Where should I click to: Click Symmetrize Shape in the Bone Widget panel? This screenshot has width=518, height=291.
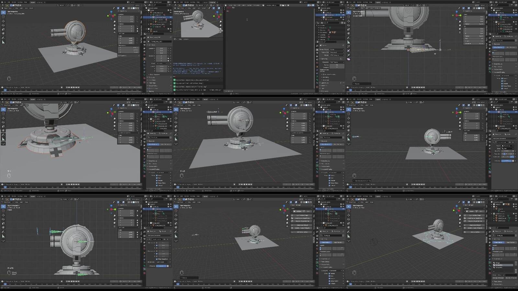[302, 215]
